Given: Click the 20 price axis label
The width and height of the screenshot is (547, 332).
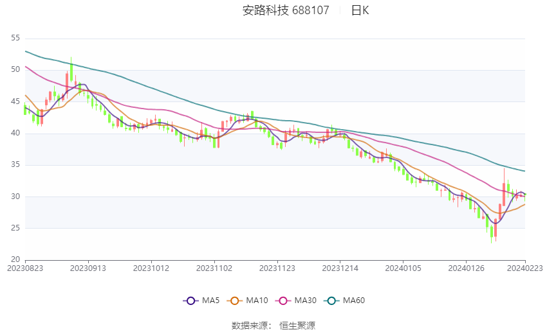Looking at the screenshot, I should click(x=15, y=259).
